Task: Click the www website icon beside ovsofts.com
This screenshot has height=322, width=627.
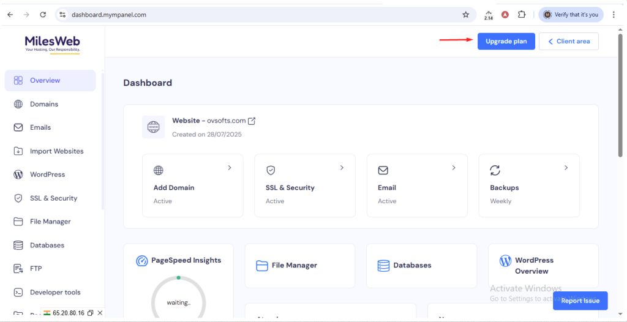Action: tap(153, 127)
